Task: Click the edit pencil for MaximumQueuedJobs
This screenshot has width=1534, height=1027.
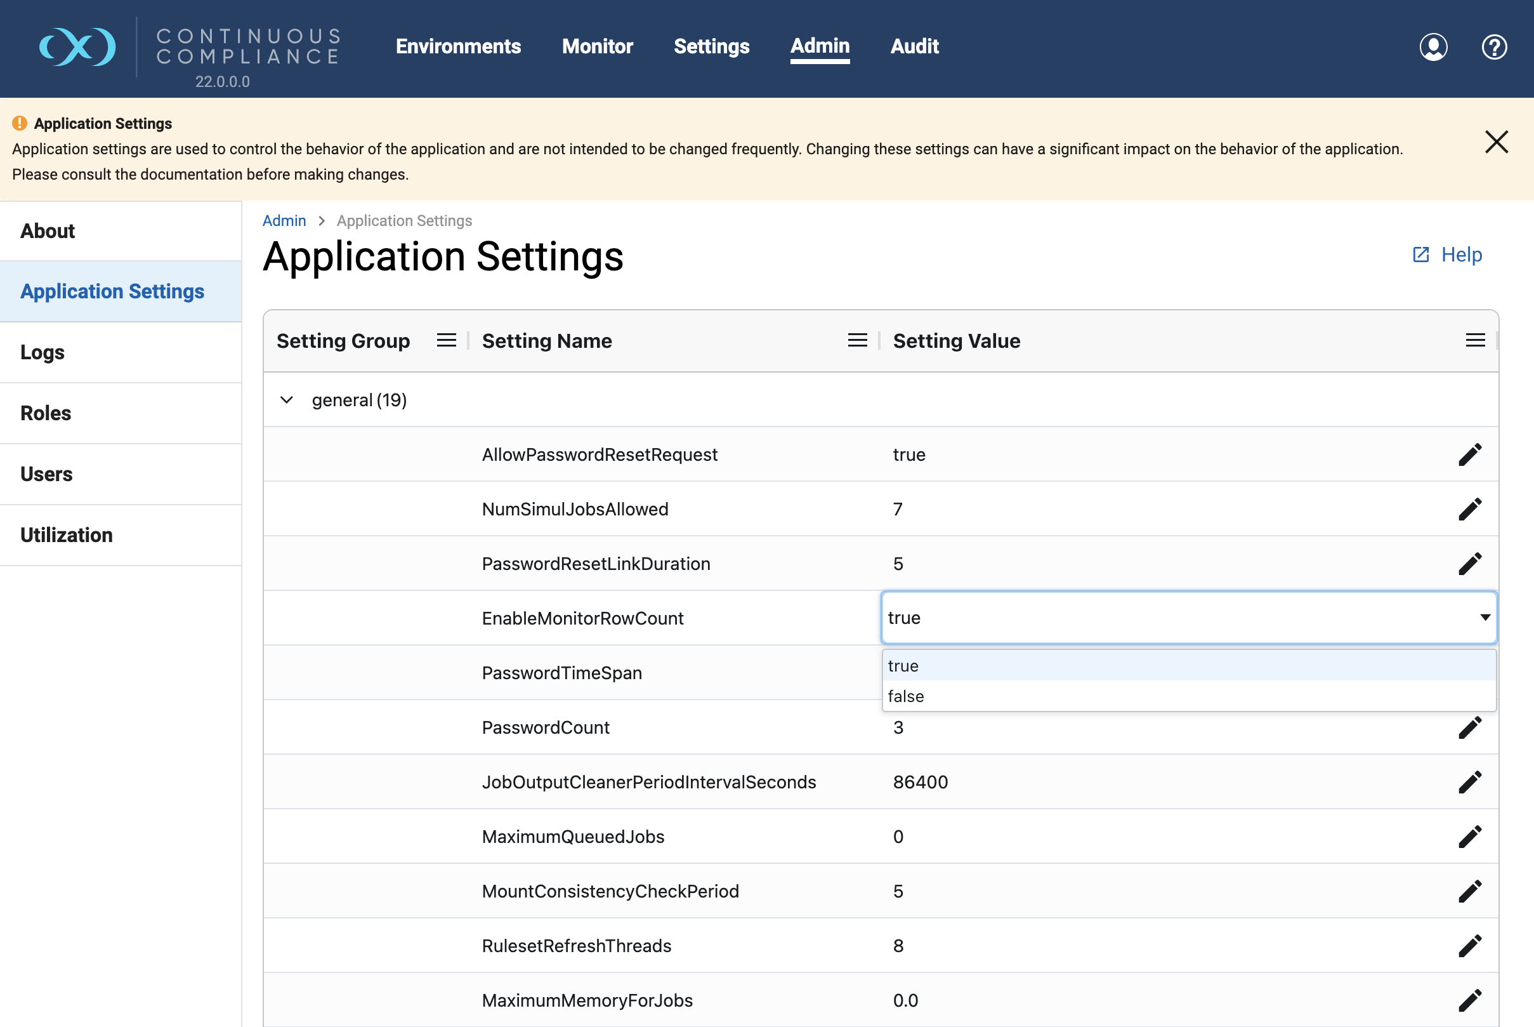Action: tap(1469, 837)
